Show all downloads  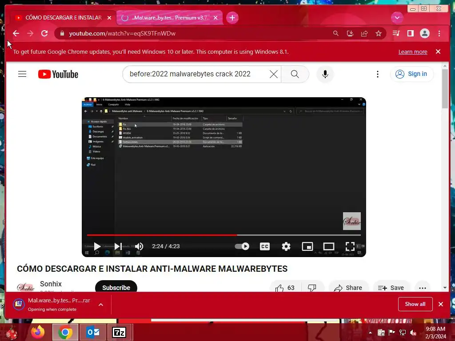tap(415, 304)
